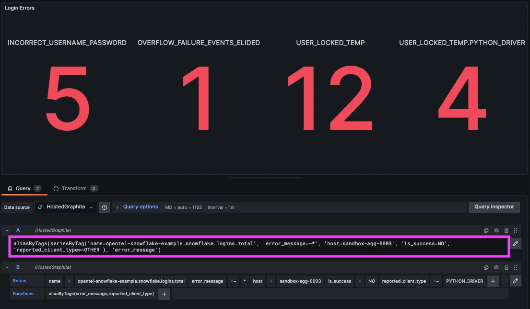
Task: Collapse query A row chevron
Action: [7, 230]
